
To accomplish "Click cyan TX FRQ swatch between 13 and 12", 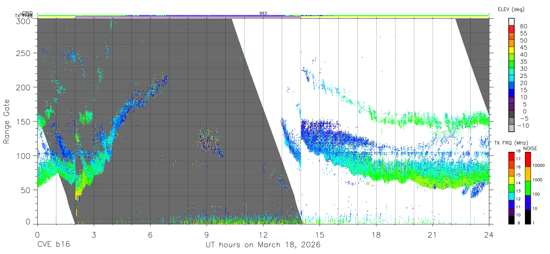I will [511, 196].
